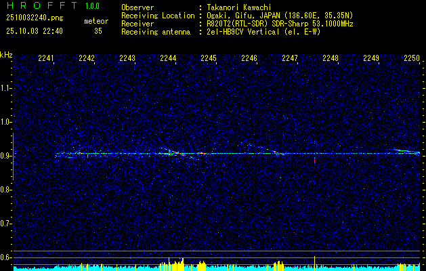The height and width of the screenshot is (271, 426).
Task: Click the Receiving Location label
Action: point(158,16)
